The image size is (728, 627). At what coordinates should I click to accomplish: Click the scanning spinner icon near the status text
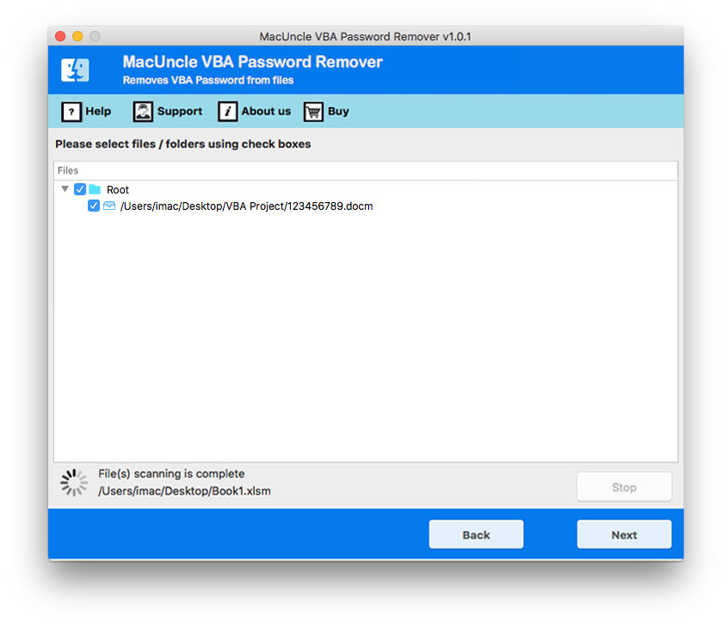[74, 482]
